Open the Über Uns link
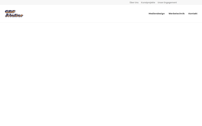This screenshot has width=202, height=126. pyautogui.click(x=134, y=3)
